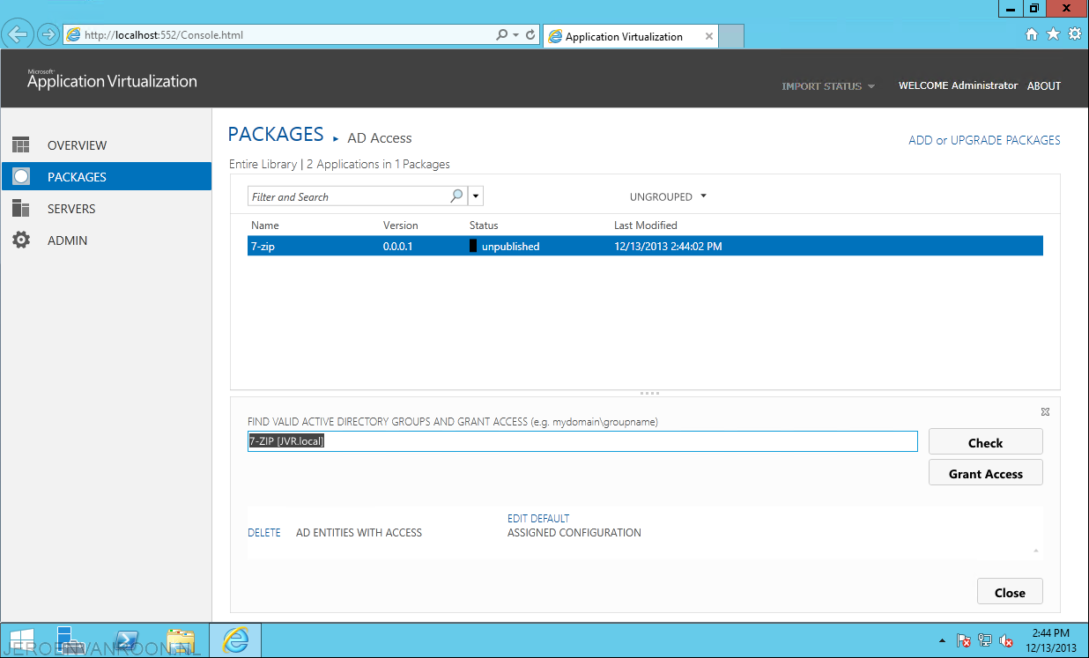Refresh the page with reload icon
The image size is (1089, 658).
[x=530, y=35]
